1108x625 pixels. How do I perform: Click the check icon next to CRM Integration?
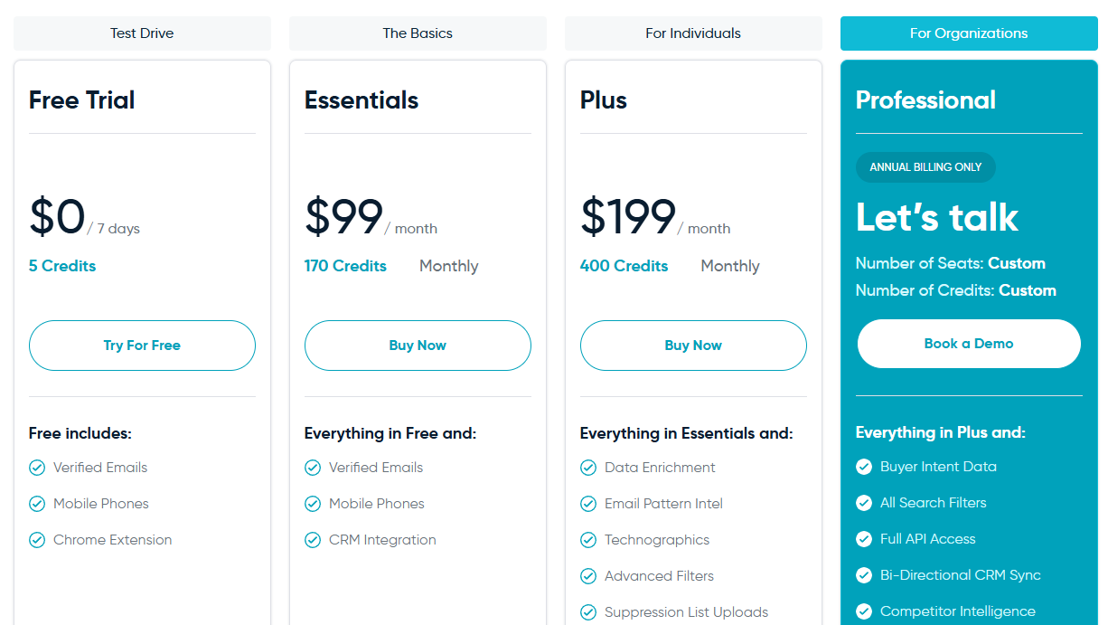point(313,540)
